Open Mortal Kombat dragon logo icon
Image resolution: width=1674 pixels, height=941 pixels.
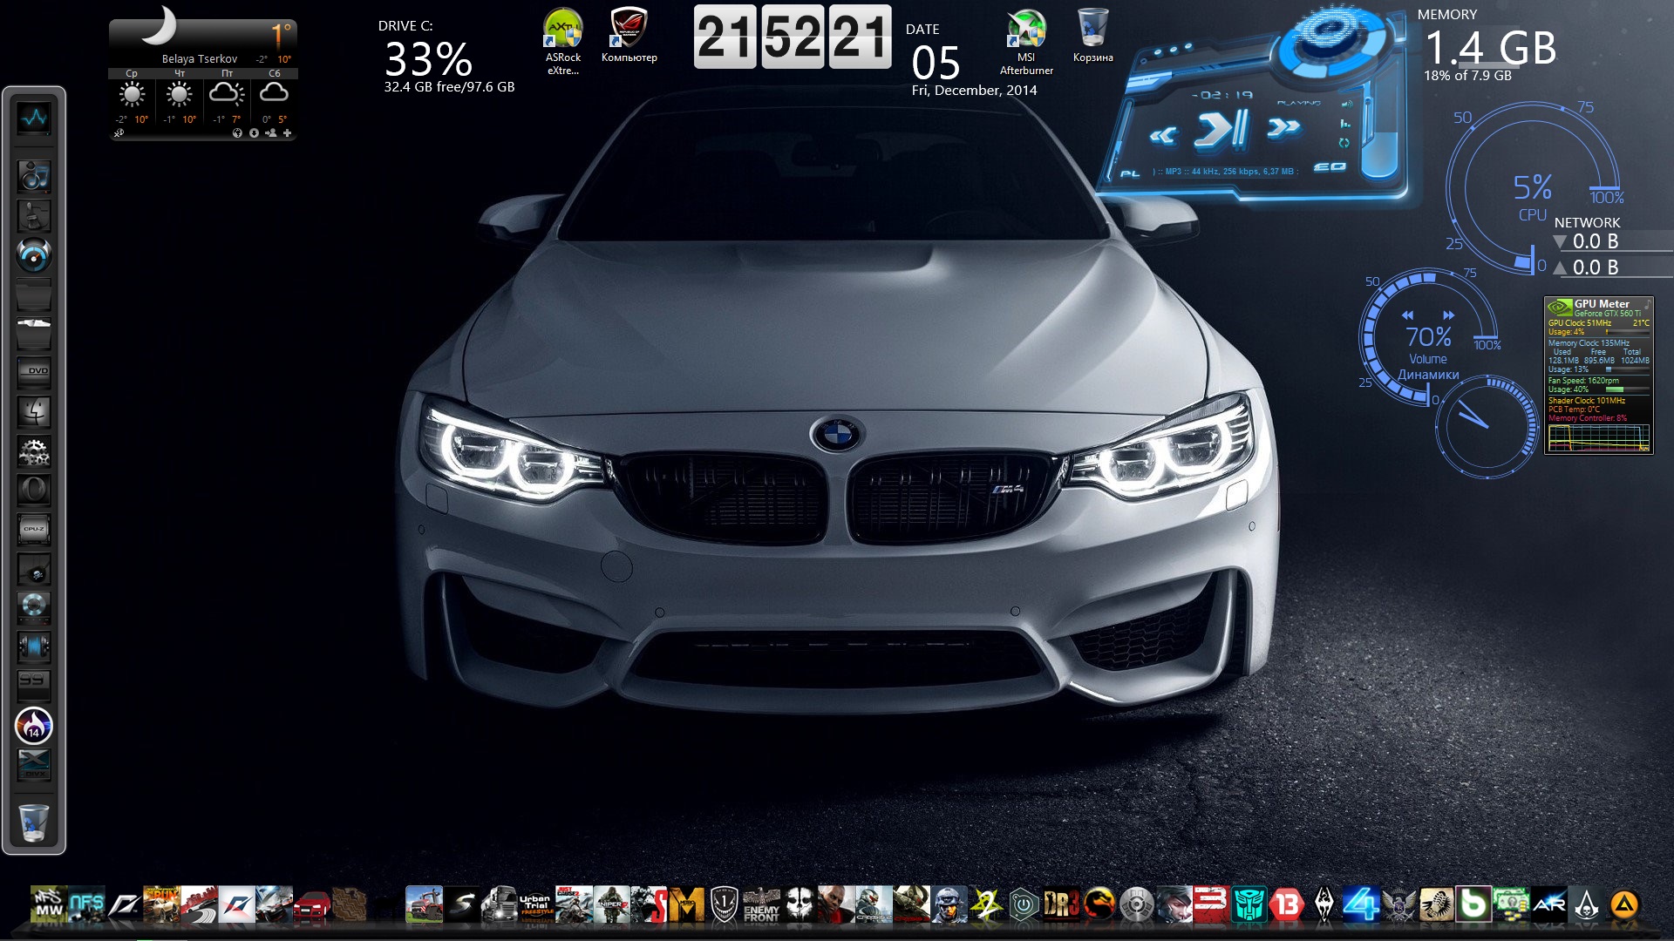coord(1099,905)
